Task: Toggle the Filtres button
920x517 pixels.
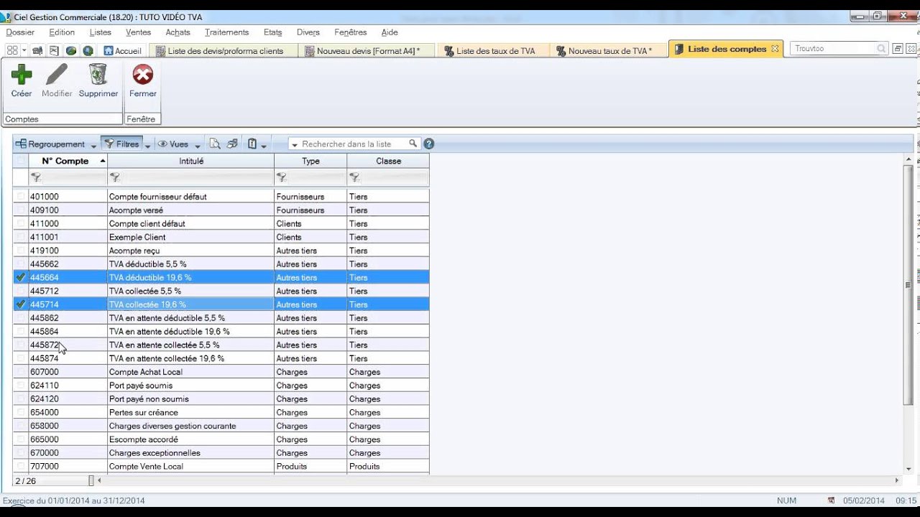Action: pos(121,144)
